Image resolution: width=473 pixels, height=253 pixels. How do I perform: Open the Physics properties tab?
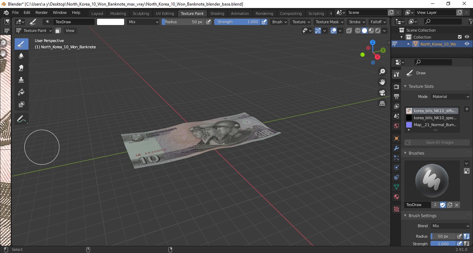[396, 168]
